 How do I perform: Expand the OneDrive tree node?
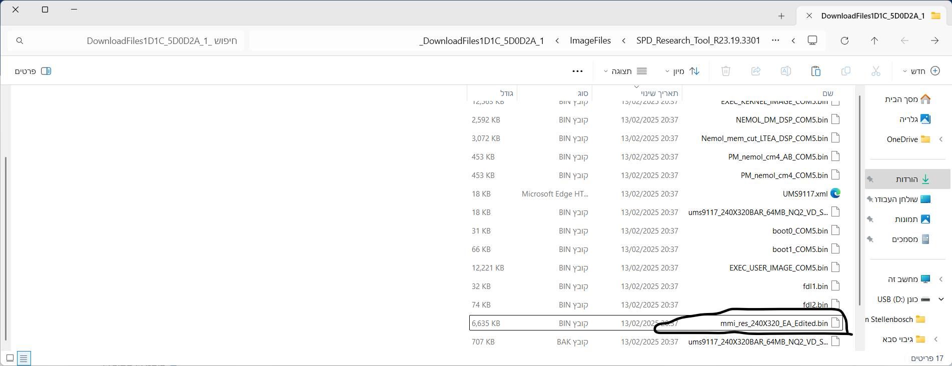[941, 139]
